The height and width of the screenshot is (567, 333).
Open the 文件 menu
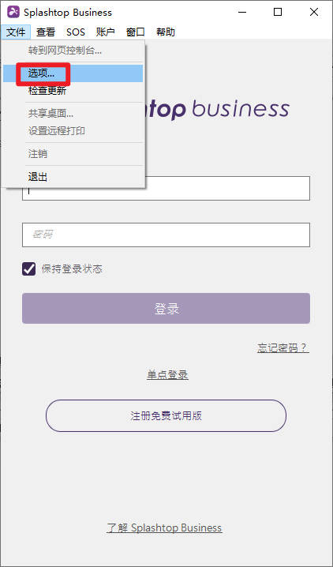(16, 32)
